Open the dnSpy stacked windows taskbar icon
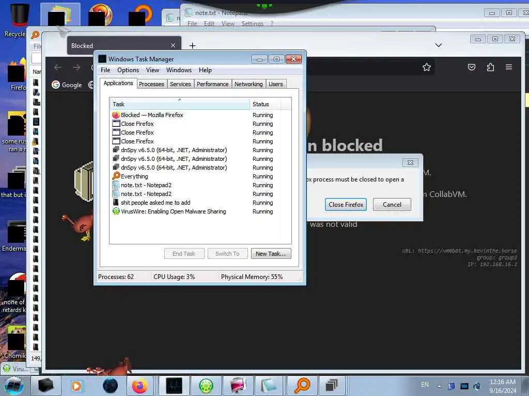529x396 pixels. [332, 386]
